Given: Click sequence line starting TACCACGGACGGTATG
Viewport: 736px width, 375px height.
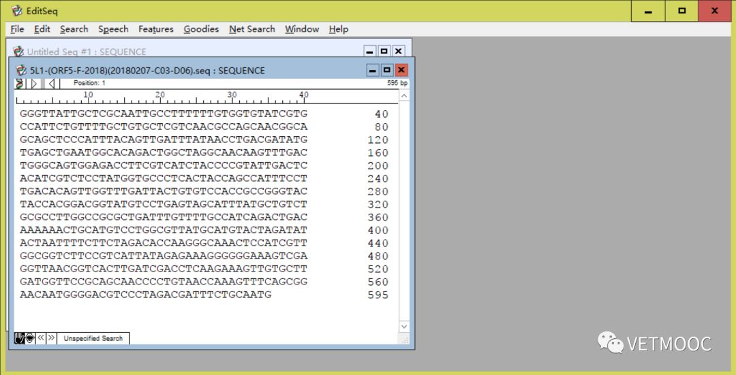Looking at the screenshot, I should (164, 204).
